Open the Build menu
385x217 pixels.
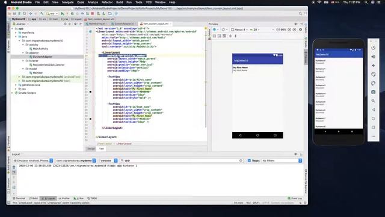[x=119, y=2]
